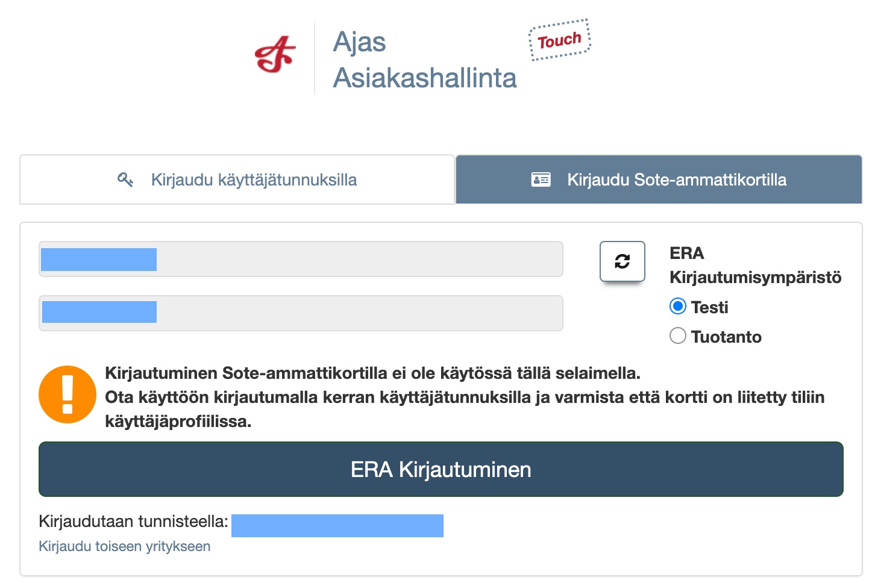This screenshot has height=583, width=875.
Task: Open the Kirjaudu Sote-ammattikortilla tab
Action: pos(659,179)
